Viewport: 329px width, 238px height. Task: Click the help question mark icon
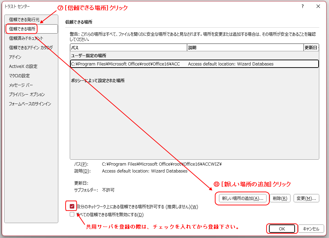pos(303,6)
